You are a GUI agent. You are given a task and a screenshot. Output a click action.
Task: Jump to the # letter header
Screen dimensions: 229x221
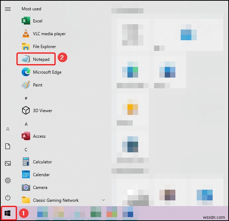tap(26, 98)
